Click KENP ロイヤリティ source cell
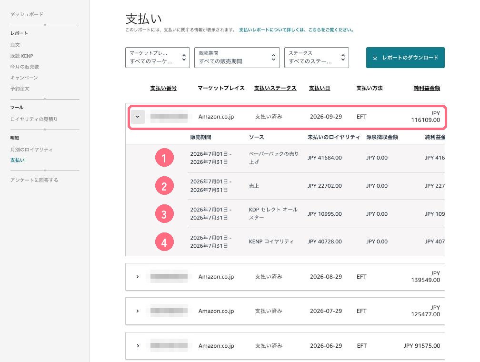Image resolution: width=480 pixels, height=362 pixels. (x=271, y=241)
